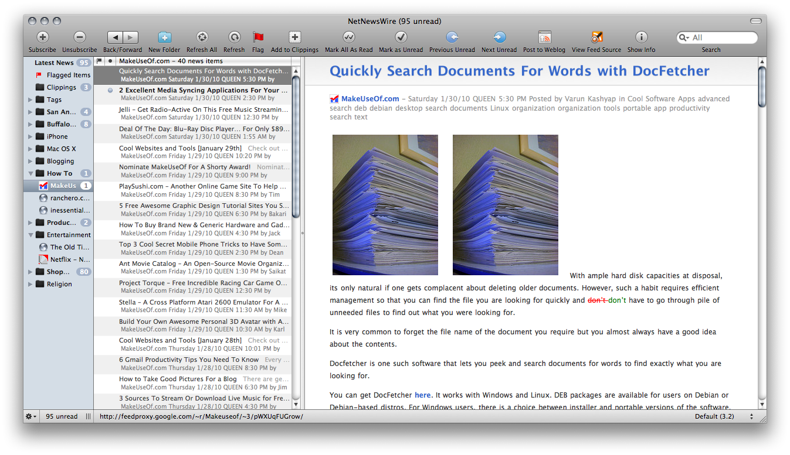790x455 pixels.
Task: Select the Clippings item in sidebar
Action: pyautogui.click(x=61, y=87)
